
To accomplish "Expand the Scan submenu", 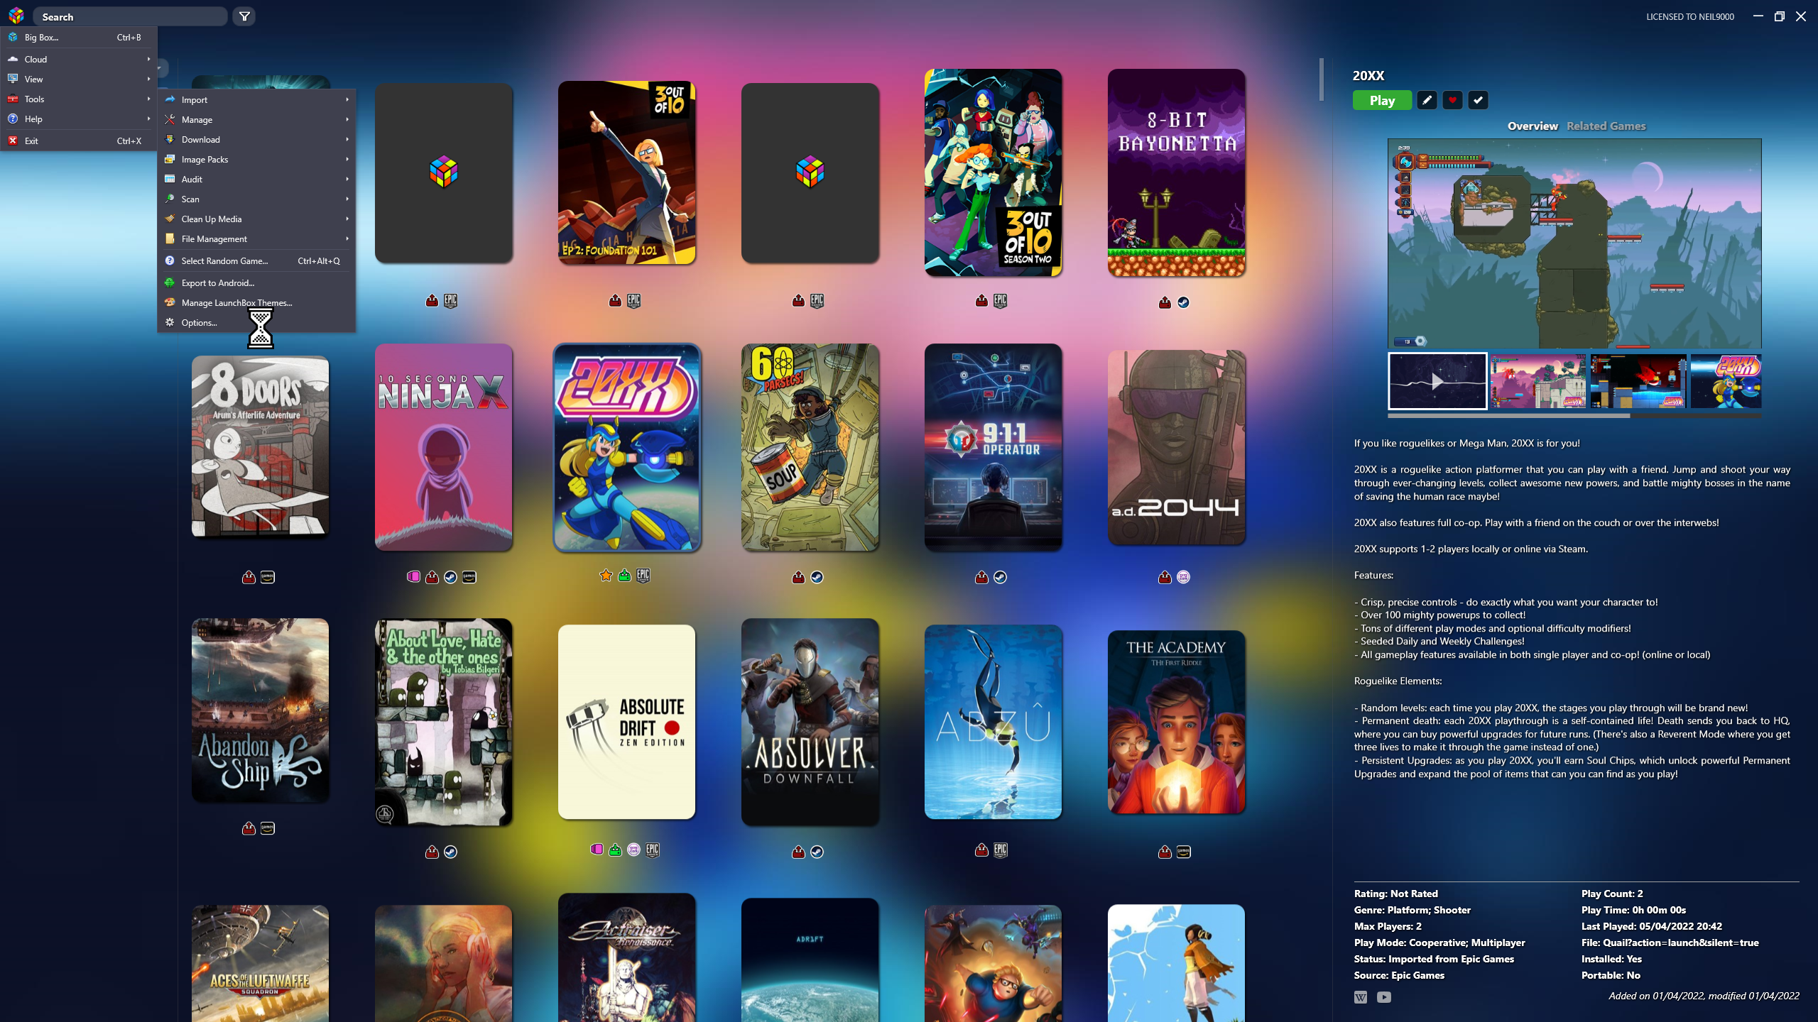I will point(256,199).
